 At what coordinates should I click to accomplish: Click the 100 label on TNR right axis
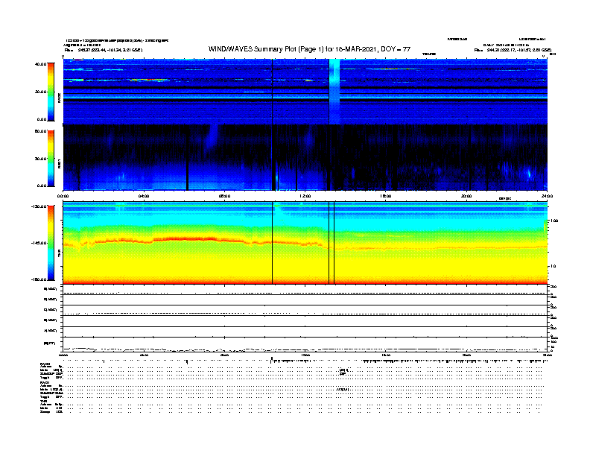pos(554,221)
